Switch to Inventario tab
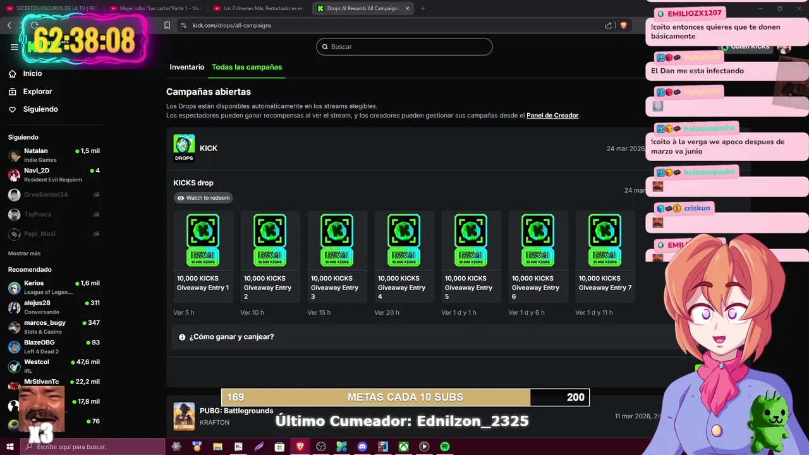The width and height of the screenshot is (809, 455). tap(187, 67)
